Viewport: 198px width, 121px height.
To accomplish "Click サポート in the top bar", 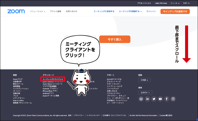I will (186, 3).
